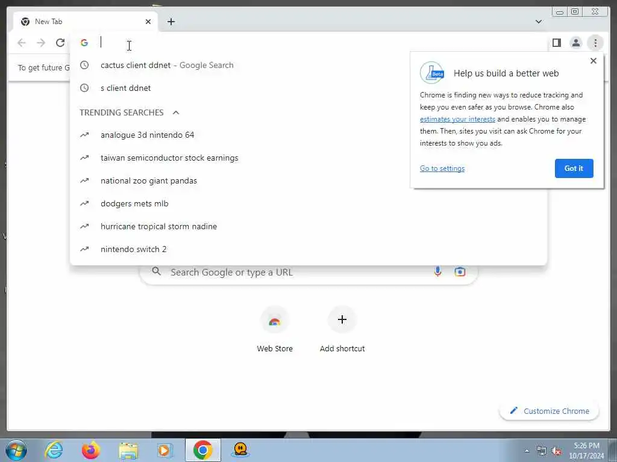Launch Firefox from the taskbar
The image size is (617, 462).
(x=91, y=450)
